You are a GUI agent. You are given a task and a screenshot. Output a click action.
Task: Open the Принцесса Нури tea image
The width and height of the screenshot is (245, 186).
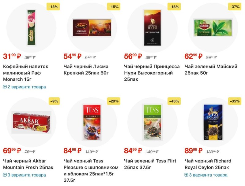pos(152,28)
